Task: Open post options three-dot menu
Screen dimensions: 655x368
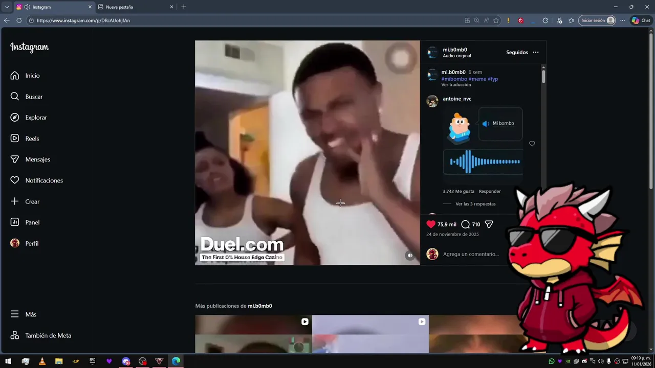Action: (535, 52)
